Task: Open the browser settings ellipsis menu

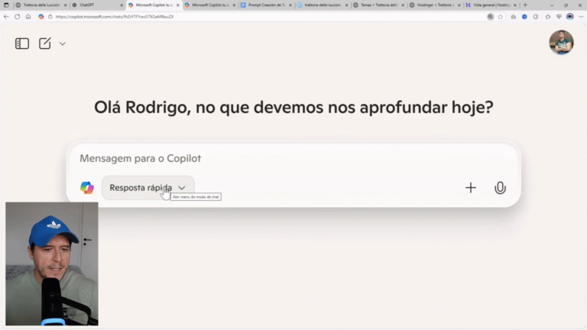Action: 581,17
